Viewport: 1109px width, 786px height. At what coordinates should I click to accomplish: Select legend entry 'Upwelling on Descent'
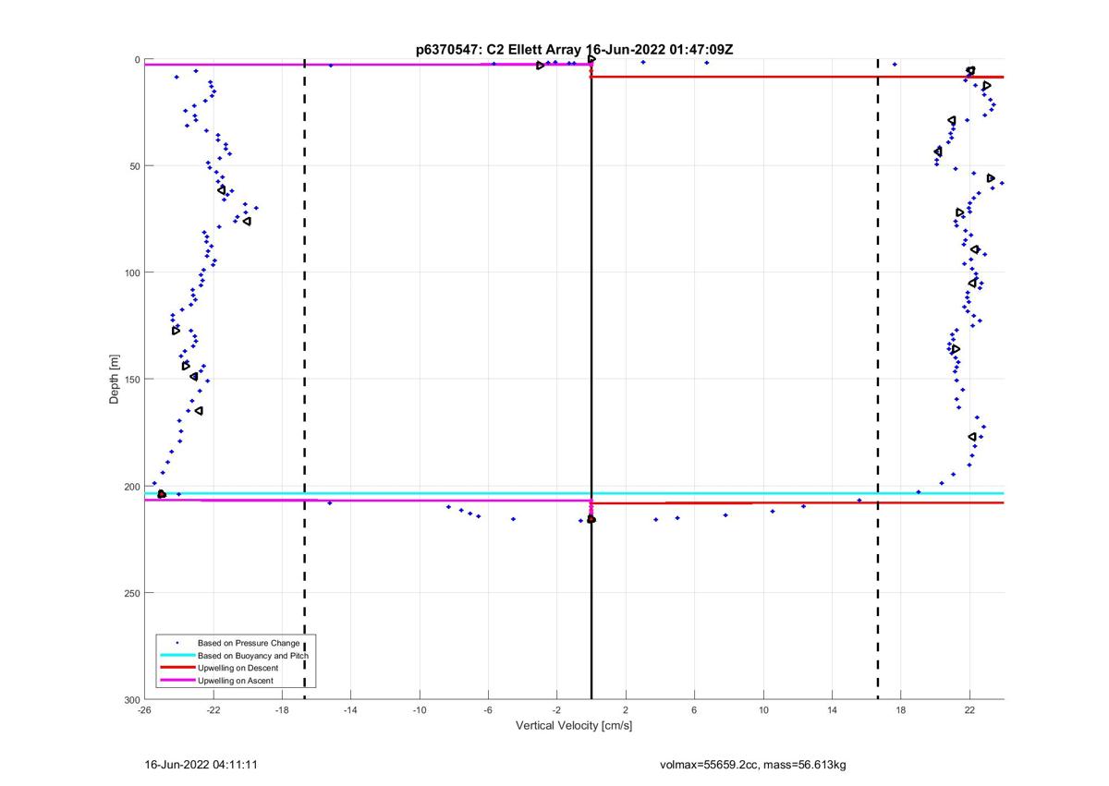238,667
